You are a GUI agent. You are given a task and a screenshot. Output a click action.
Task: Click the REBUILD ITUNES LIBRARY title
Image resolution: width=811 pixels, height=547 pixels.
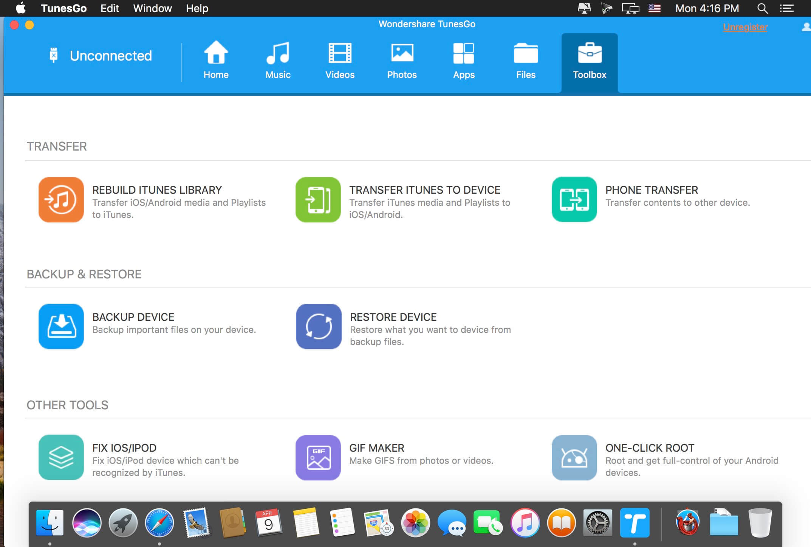(x=157, y=190)
